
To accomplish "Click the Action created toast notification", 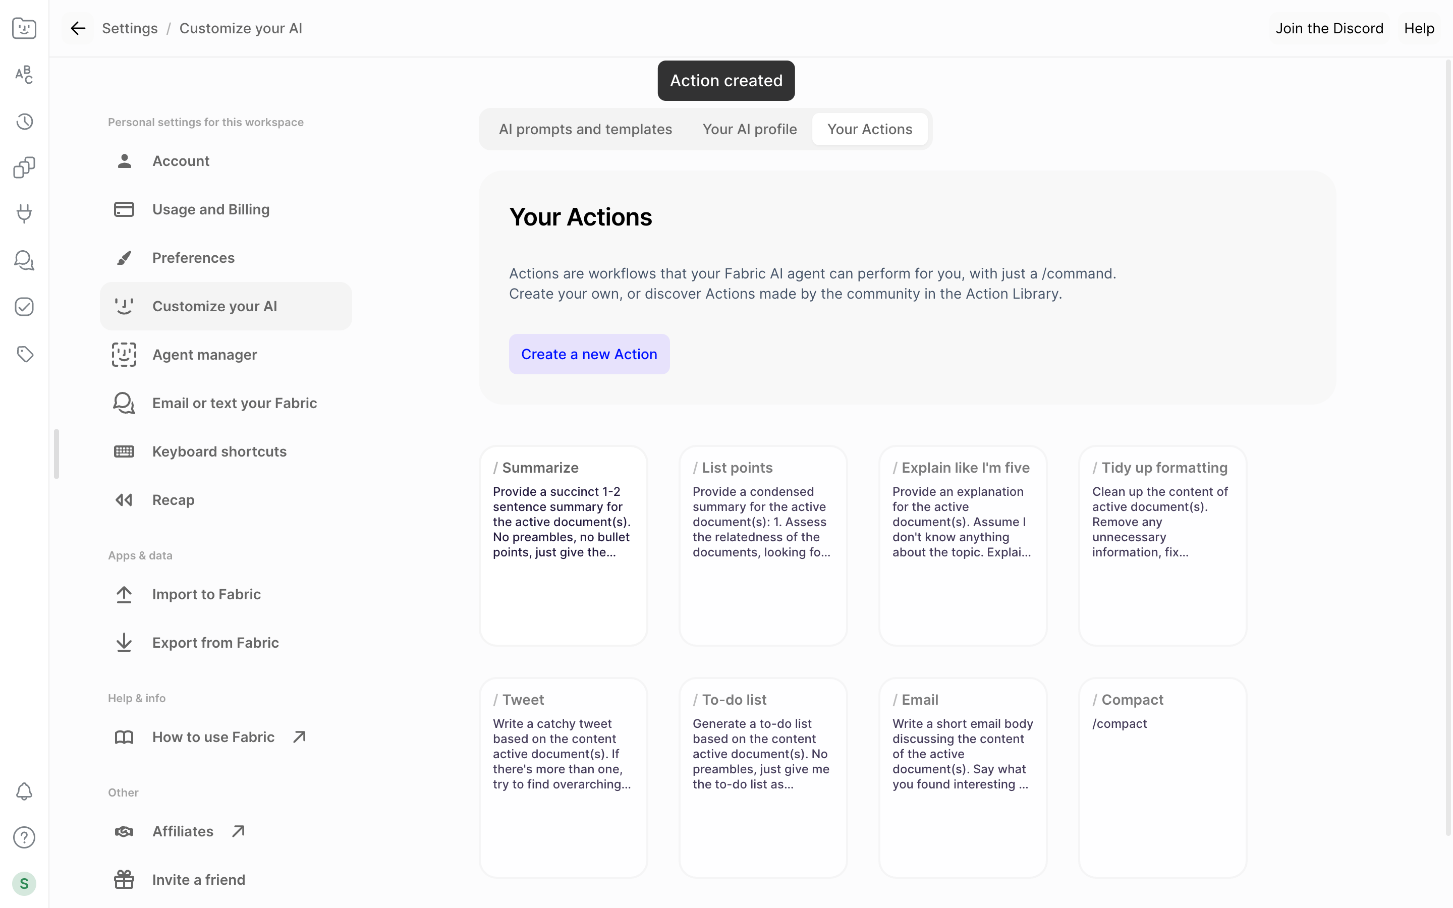I will click(726, 81).
